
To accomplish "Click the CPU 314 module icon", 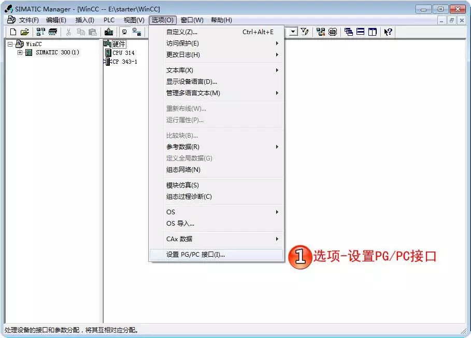I will coord(108,53).
